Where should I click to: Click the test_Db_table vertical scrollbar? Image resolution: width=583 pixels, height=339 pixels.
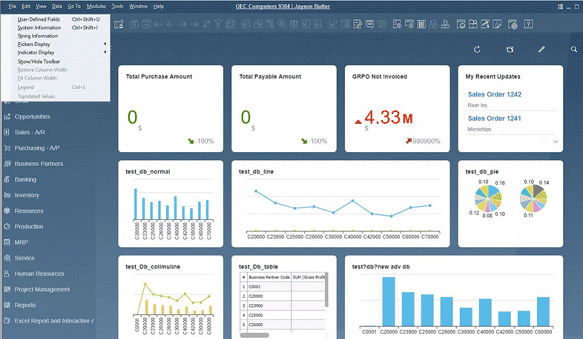point(327,289)
